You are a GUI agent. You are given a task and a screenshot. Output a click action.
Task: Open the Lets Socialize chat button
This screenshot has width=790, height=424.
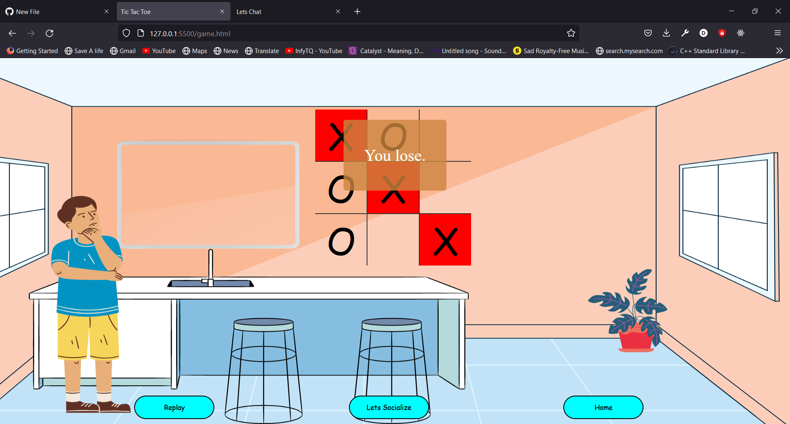pos(389,407)
